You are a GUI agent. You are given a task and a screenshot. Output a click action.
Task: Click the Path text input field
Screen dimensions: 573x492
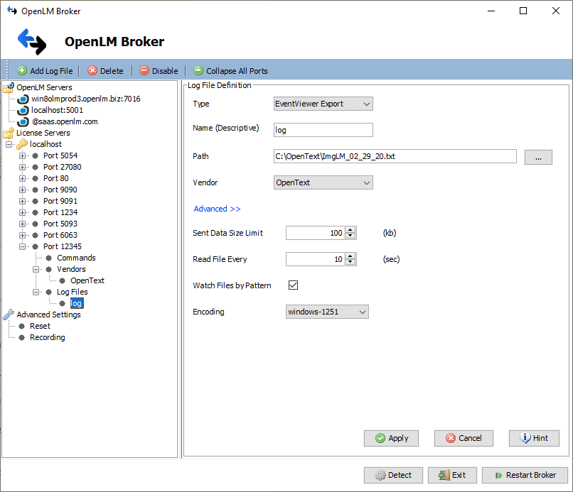tap(395, 156)
